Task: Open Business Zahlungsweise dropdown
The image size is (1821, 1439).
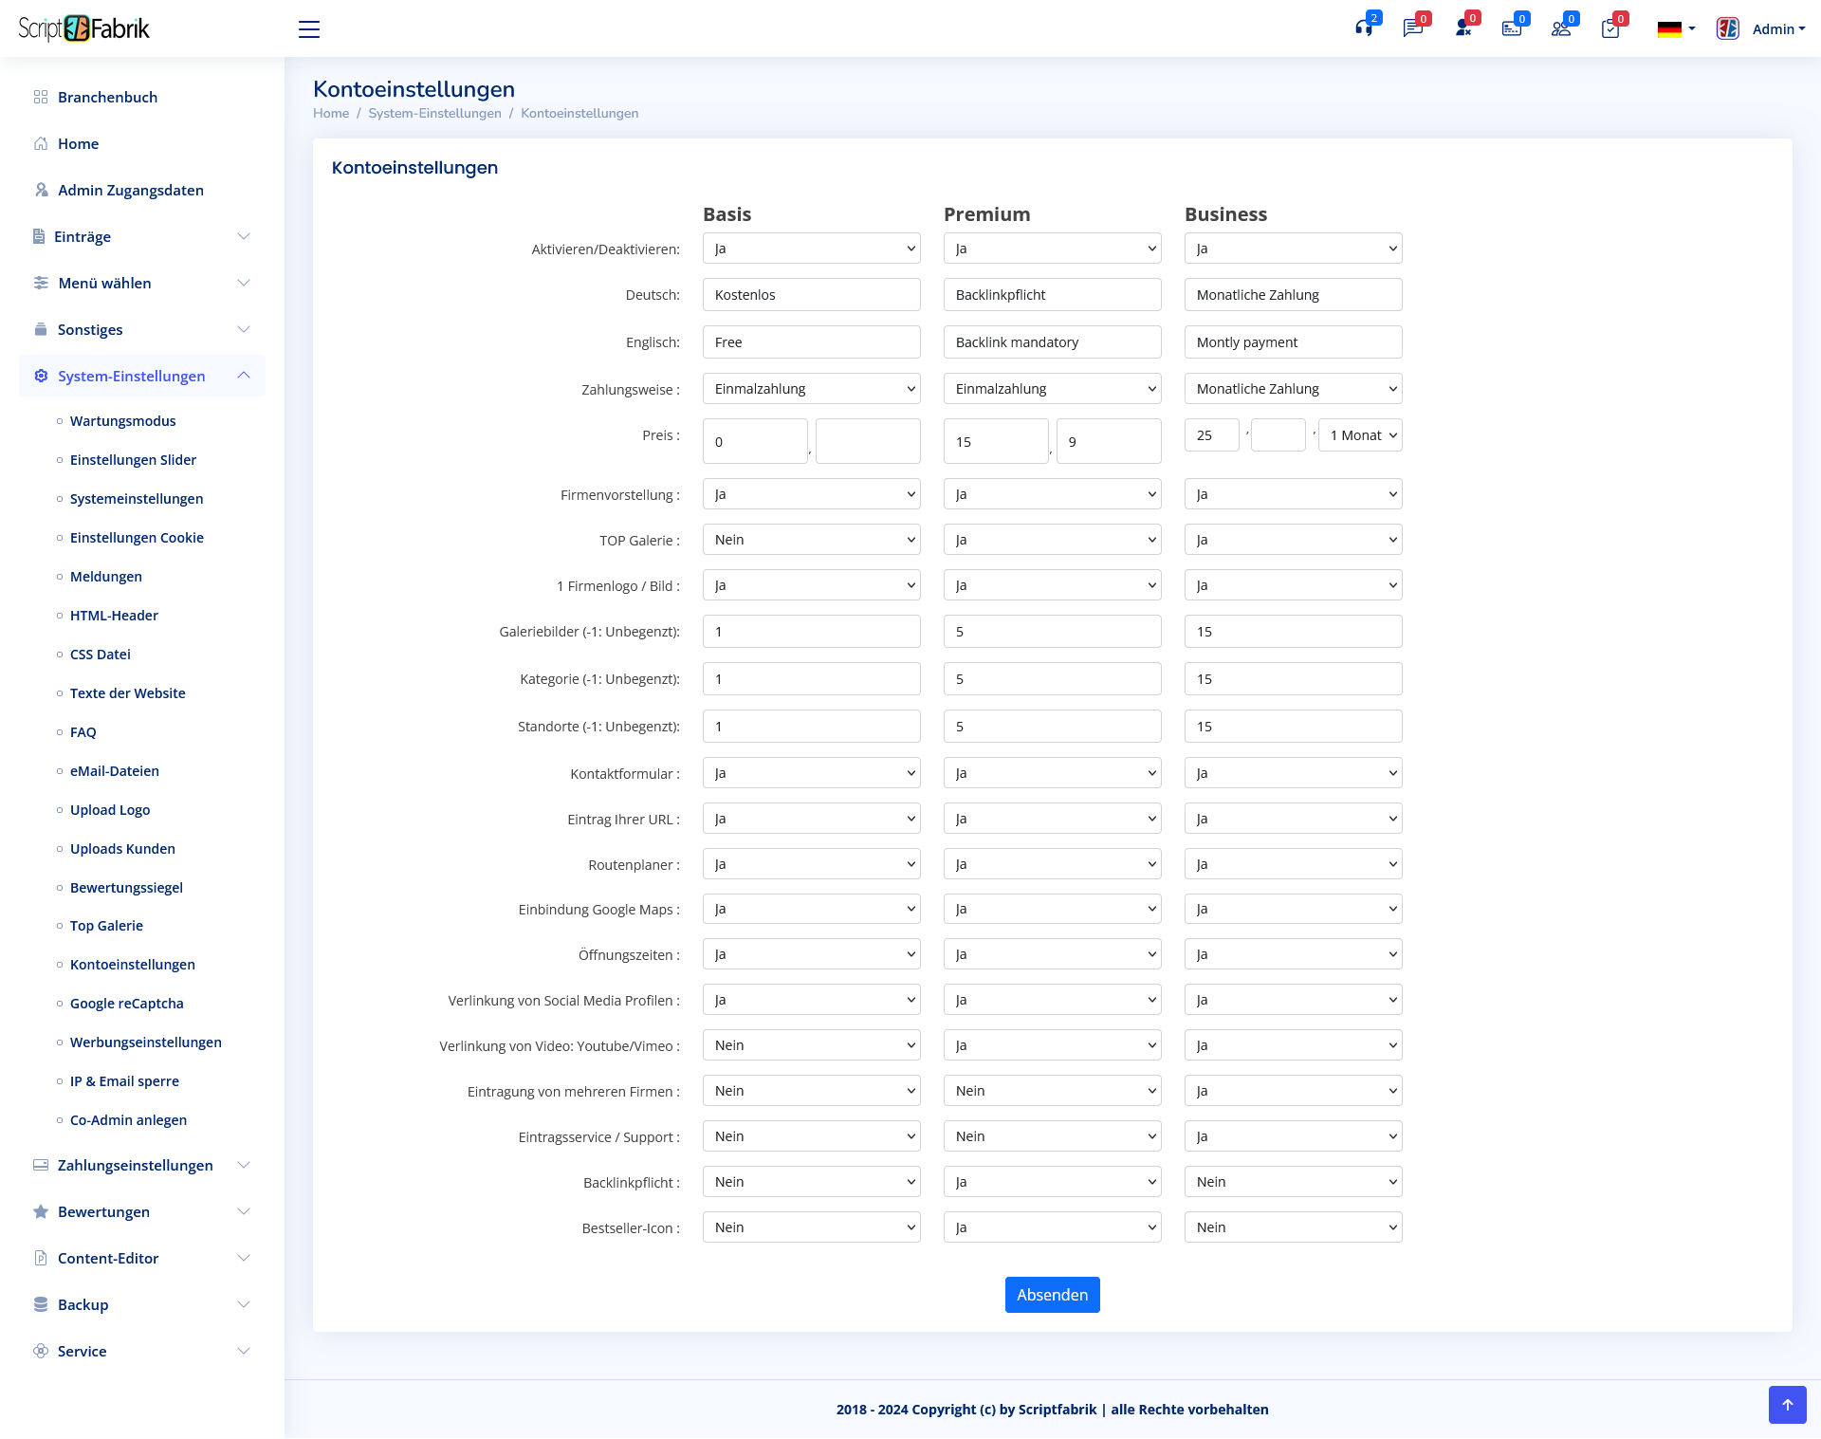Action: point(1293,389)
